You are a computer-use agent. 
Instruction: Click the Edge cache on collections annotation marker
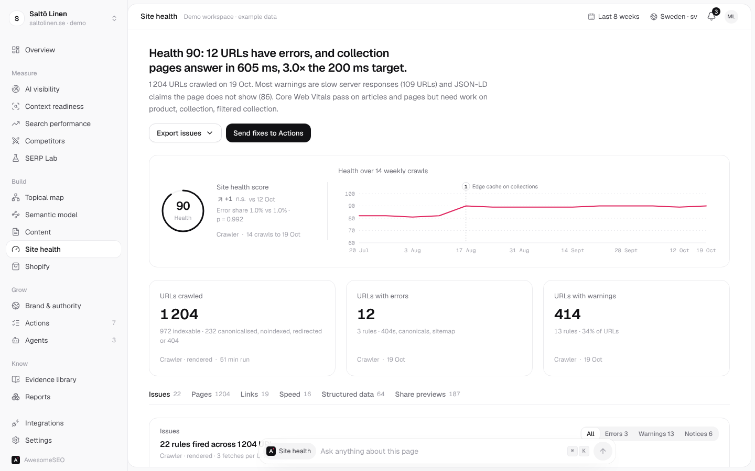(x=466, y=187)
